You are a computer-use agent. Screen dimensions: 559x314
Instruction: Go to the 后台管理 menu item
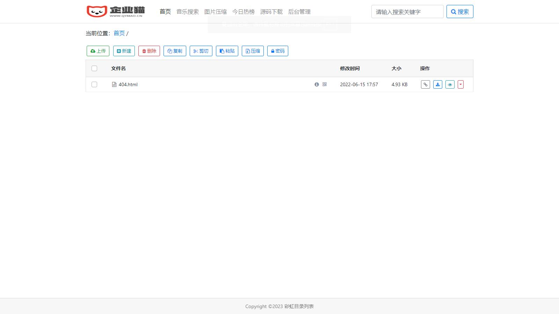299,12
